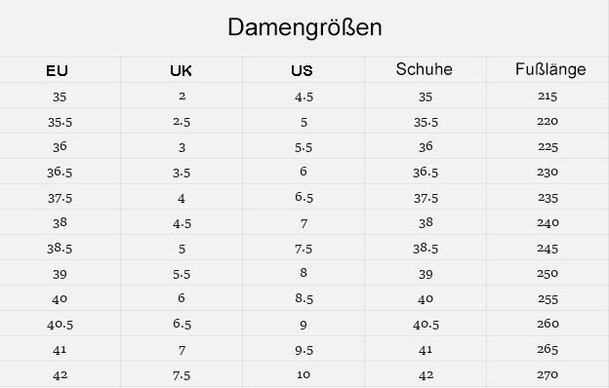Screen dimensions: 609x388
Task: Click UK size 7.5 cell
Action: point(182,375)
